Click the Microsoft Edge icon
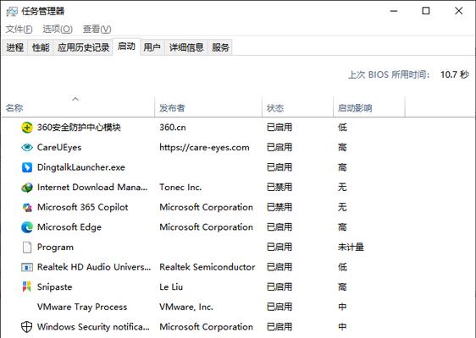The height and width of the screenshot is (338, 476). click(27, 227)
